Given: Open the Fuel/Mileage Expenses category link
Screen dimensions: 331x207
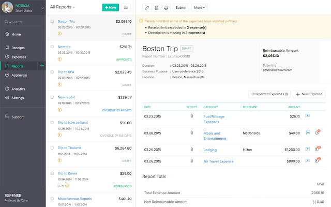Looking at the screenshot, I should pyautogui.click(x=214, y=119).
